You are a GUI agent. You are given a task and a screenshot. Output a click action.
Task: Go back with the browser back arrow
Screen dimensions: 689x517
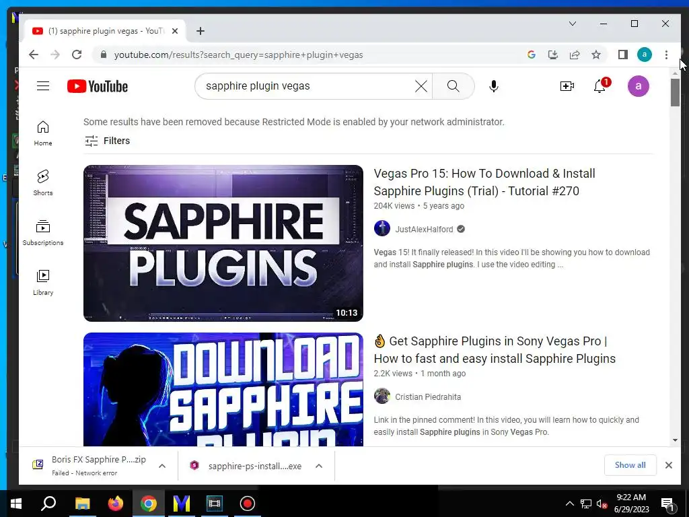tap(34, 55)
